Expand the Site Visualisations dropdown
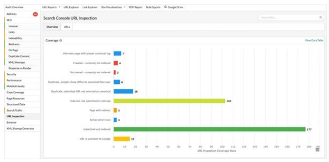Image resolution: width=329 pixels, height=162 pixels. (113, 7)
